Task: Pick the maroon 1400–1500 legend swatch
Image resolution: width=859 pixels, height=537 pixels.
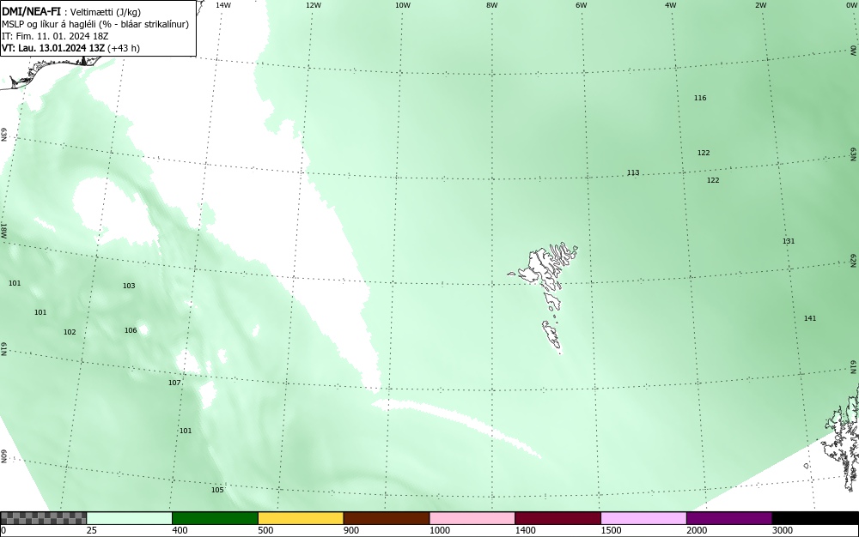Action: coord(557,518)
